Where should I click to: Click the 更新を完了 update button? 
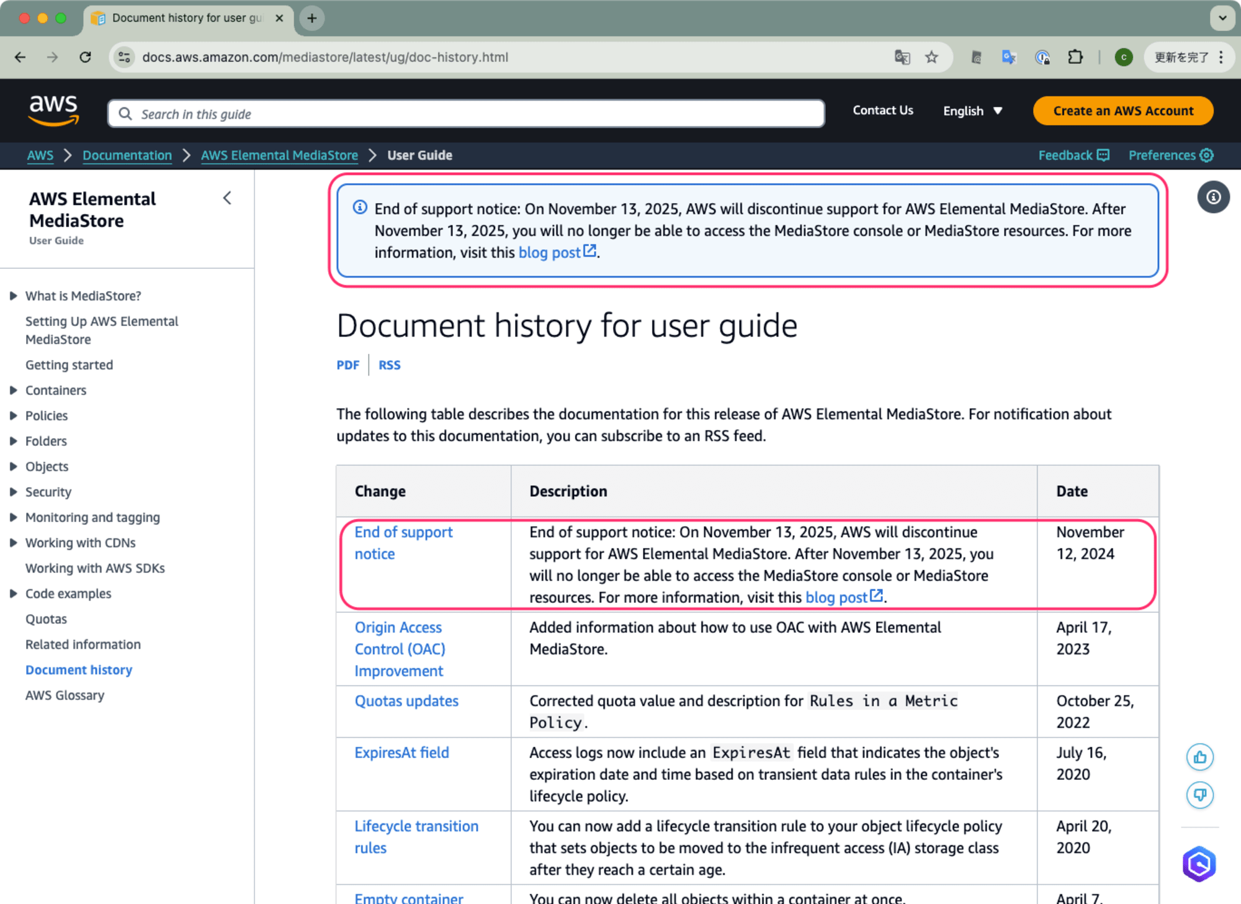pyautogui.click(x=1181, y=57)
